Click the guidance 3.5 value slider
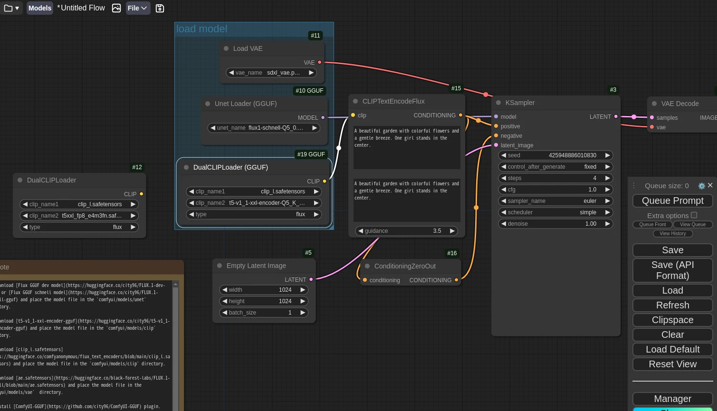 coord(407,231)
